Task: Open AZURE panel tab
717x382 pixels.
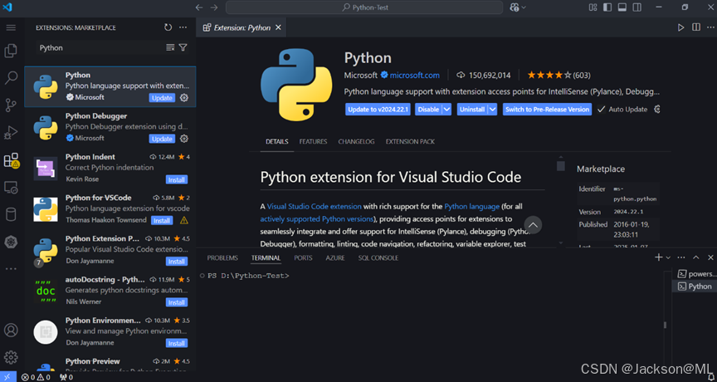Action: (335, 258)
